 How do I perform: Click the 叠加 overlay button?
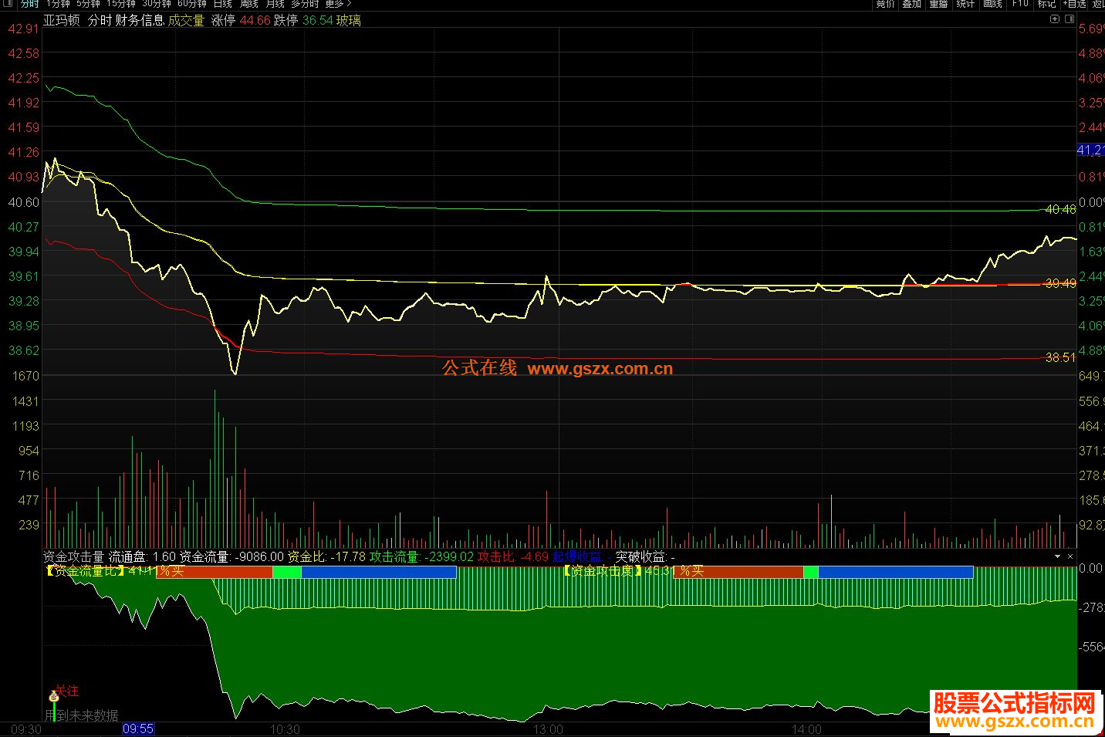[x=912, y=4]
